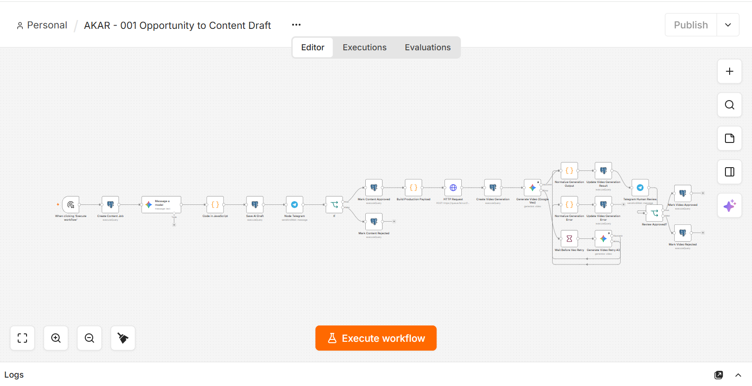Switch to the Evaluations tab
The image size is (752, 386).
tap(428, 47)
